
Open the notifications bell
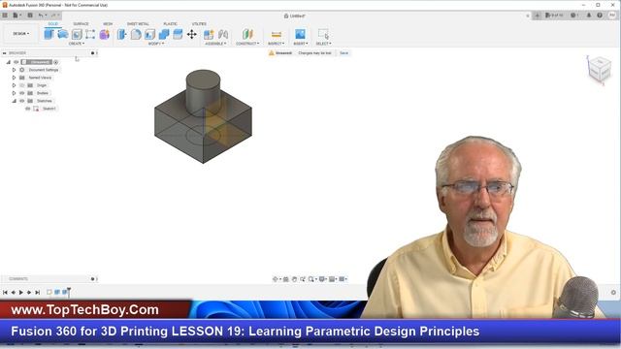[x=589, y=16]
